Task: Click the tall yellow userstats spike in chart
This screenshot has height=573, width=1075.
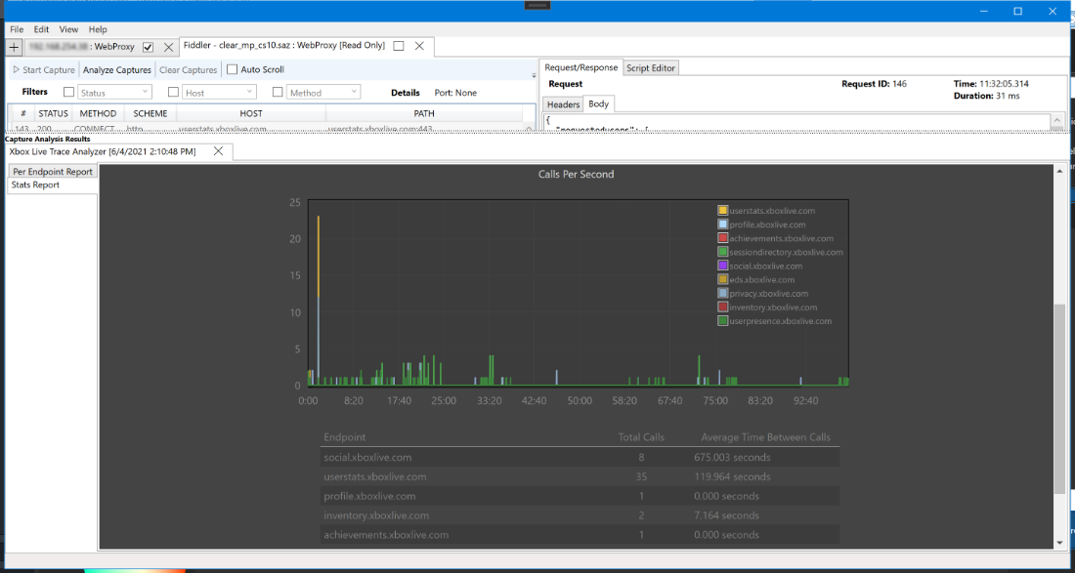Action: click(319, 257)
